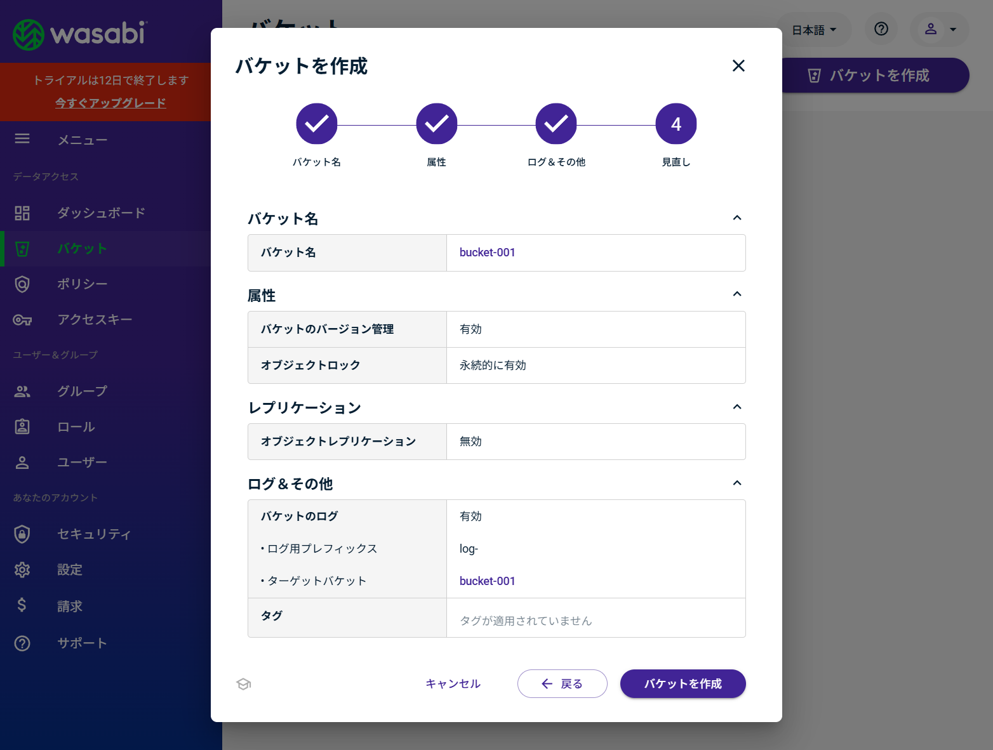Image resolution: width=993 pixels, height=750 pixels.
Task: Open ユーザー menu item
Action: (83, 463)
